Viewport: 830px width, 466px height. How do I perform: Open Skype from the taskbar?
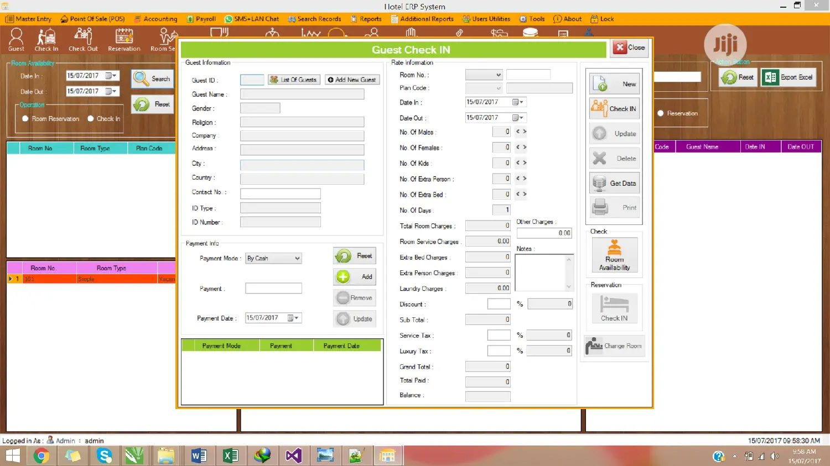coord(104,456)
